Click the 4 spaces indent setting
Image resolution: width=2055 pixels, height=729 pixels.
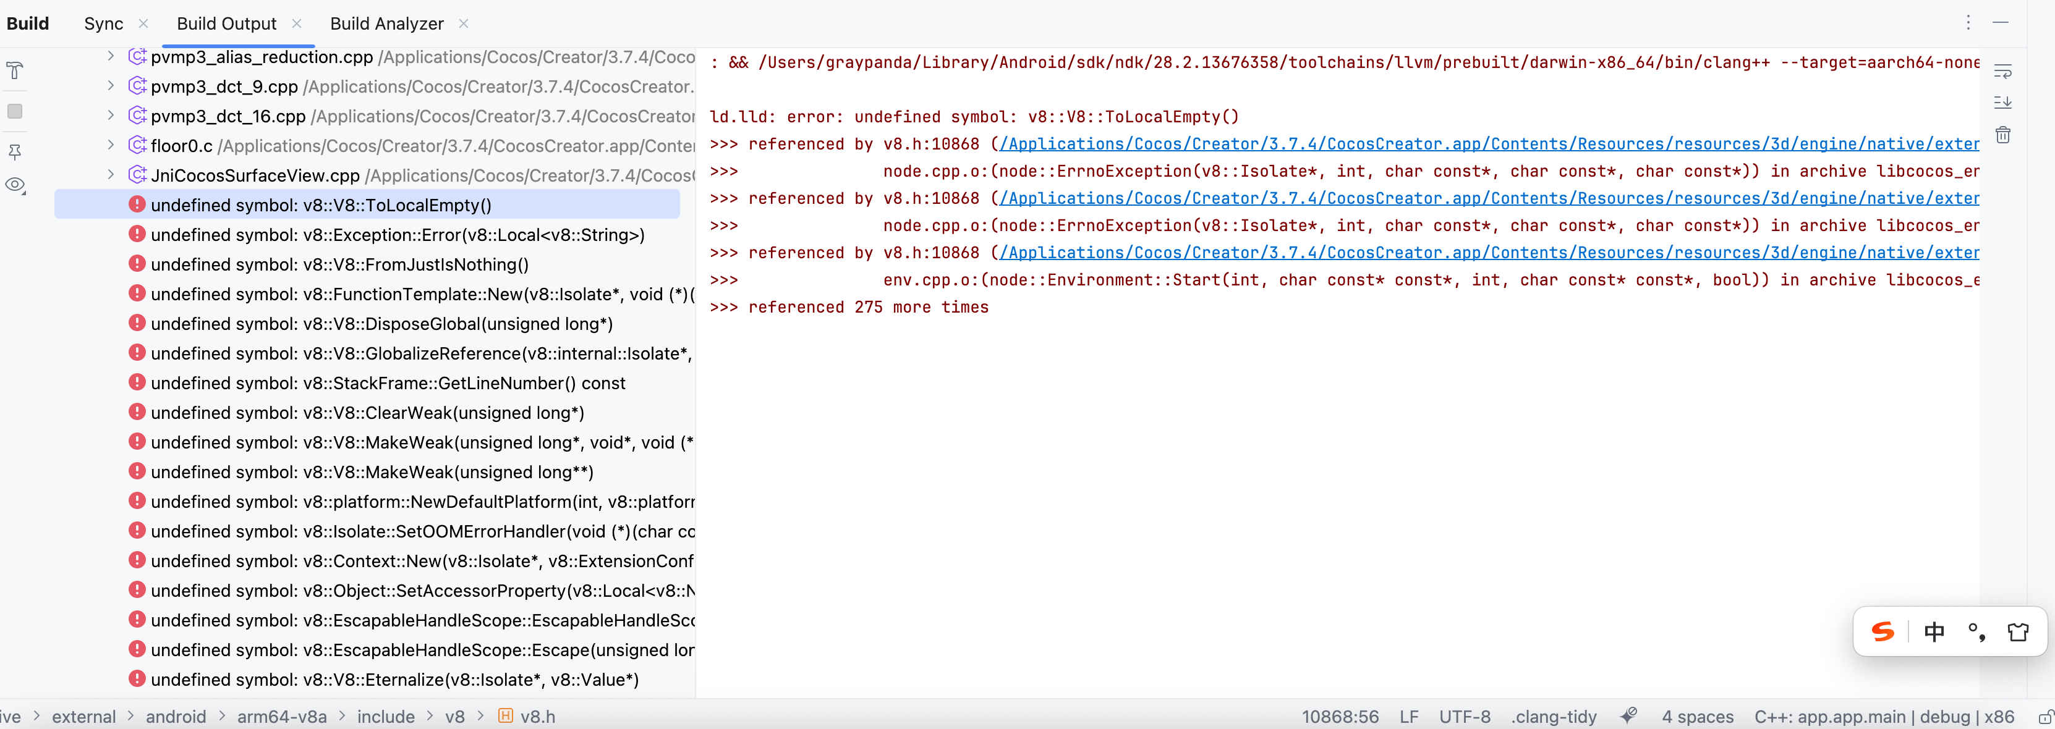[x=1698, y=716]
